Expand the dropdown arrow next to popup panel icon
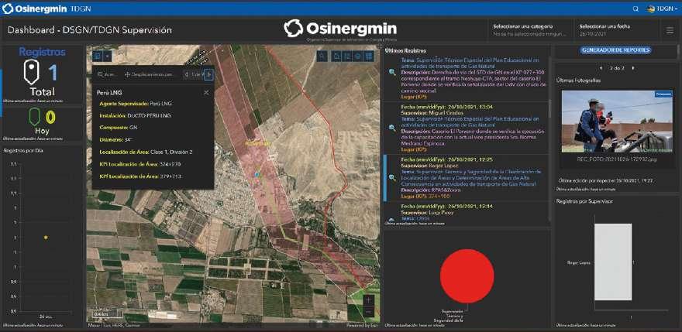682x332 pixels. pyautogui.click(x=108, y=56)
